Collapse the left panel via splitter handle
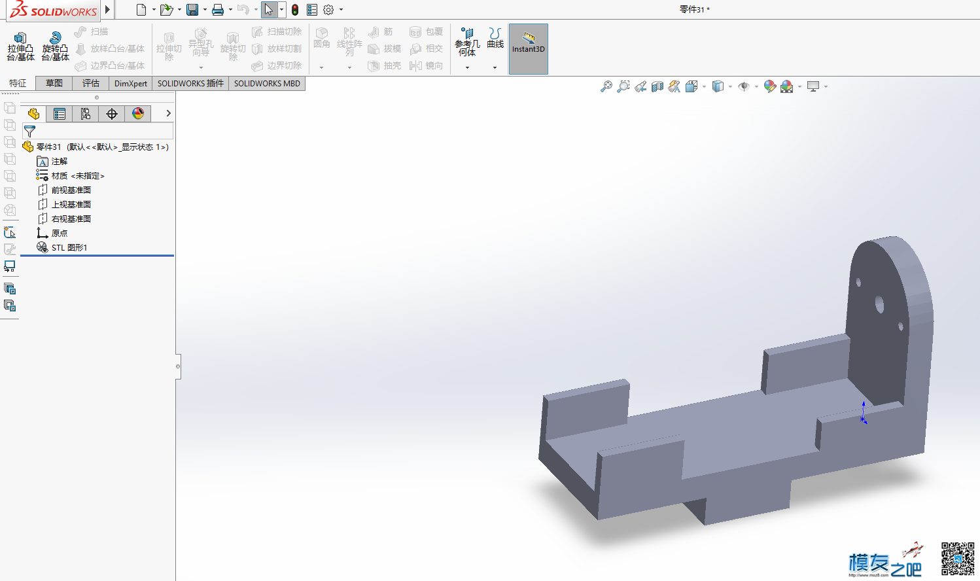The width and height of the screenshot is (980, 581). coord(178,366)
